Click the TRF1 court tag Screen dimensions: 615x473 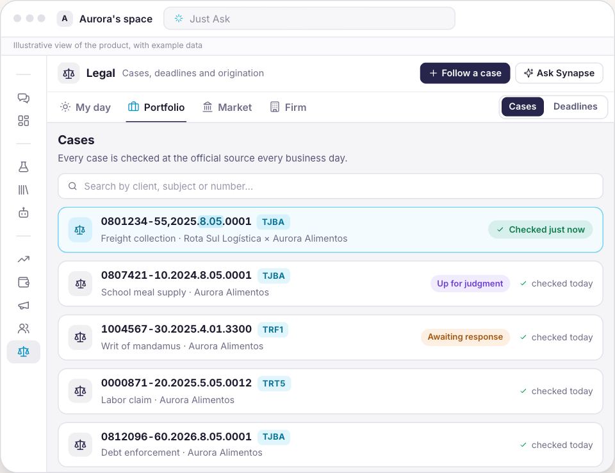273,329
